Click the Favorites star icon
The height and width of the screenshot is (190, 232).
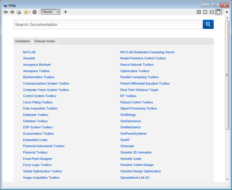[26, 12]
